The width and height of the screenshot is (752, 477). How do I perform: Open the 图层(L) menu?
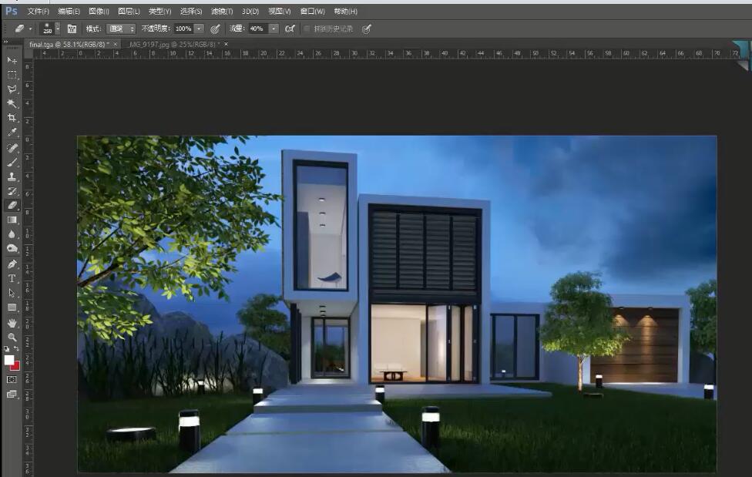click(129, 11)
